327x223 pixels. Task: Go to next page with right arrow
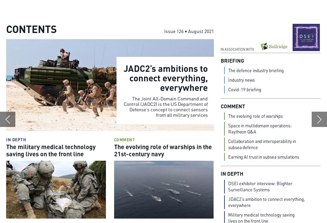[319, 119]
